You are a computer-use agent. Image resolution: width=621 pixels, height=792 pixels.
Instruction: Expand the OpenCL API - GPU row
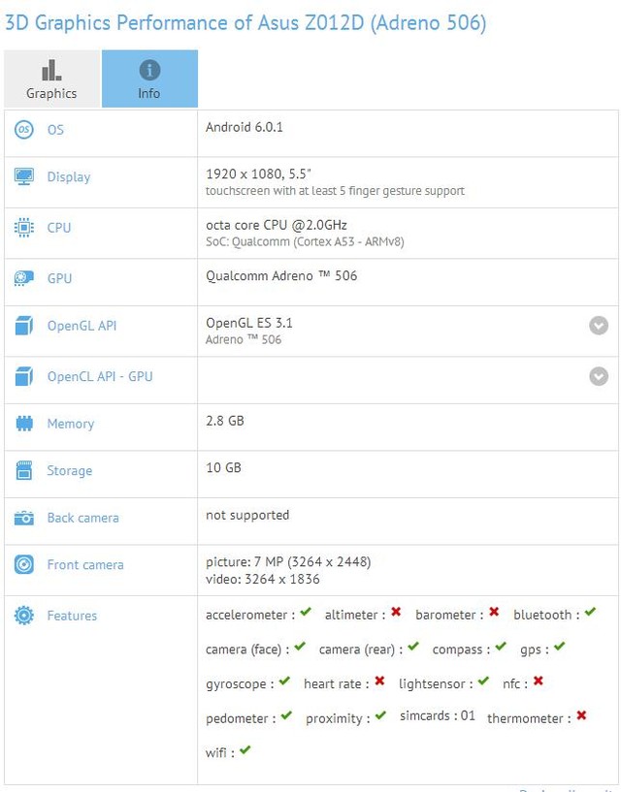click(599, 376)
